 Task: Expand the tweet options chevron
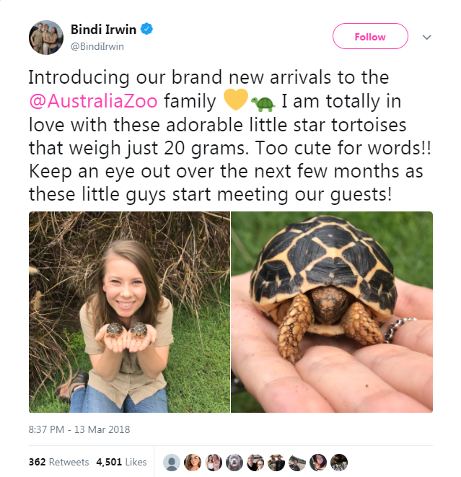pos(426,37)
